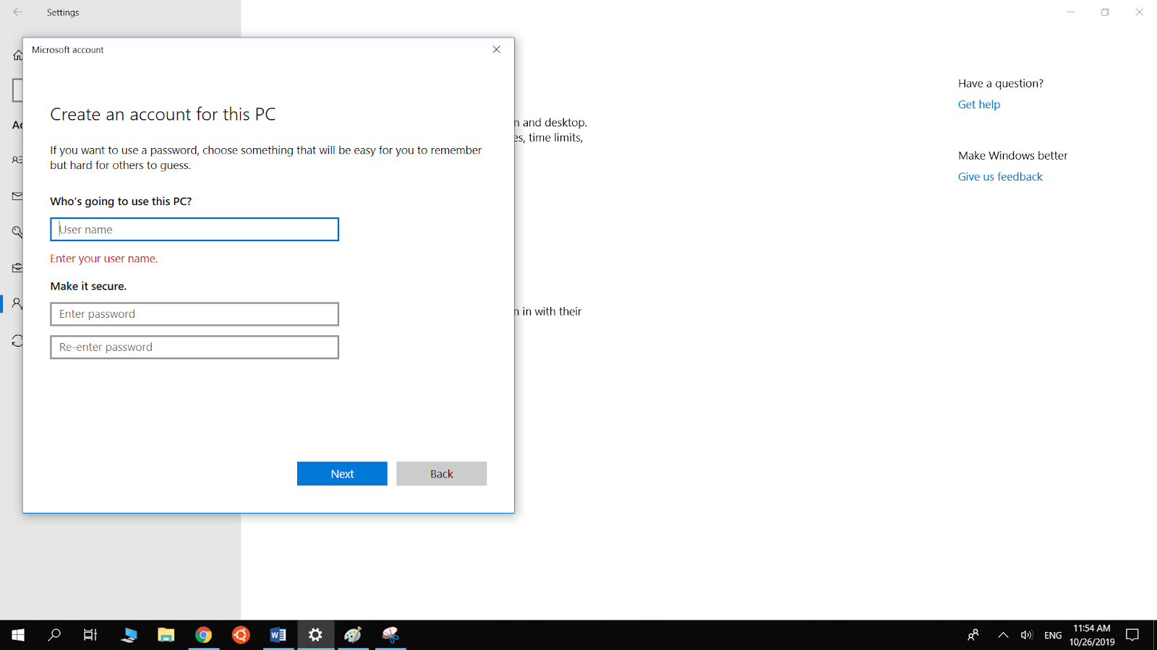1157x650 pixels.
Task: Select the Your info sidebar icon
Action: click(x=17, y=160)
